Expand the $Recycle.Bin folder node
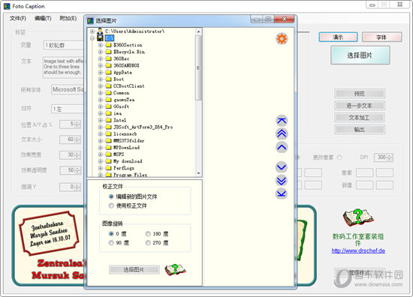 (x=101, y=52)
